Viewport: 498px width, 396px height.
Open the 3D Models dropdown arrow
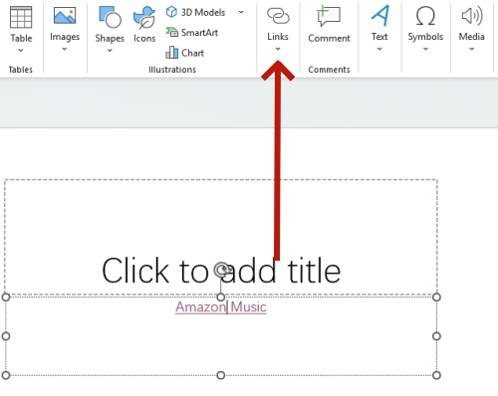click(241, 12)
